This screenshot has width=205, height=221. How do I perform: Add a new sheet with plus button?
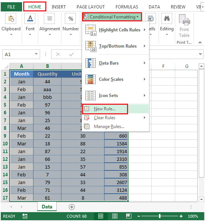(x=72, y=207)
